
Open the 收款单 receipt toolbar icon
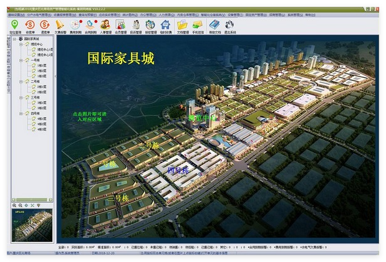pos(29,26)
